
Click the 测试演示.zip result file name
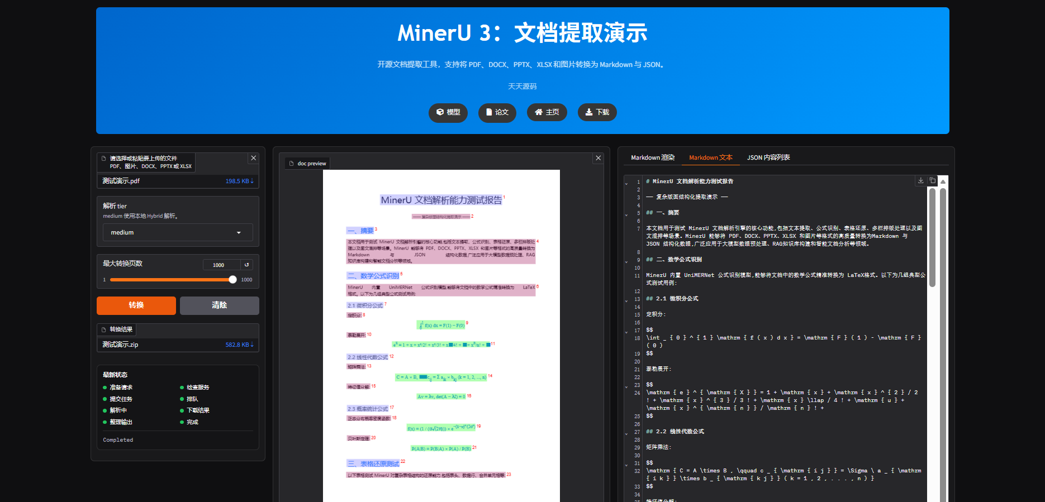pyautogui.click(x=120, y=345)
